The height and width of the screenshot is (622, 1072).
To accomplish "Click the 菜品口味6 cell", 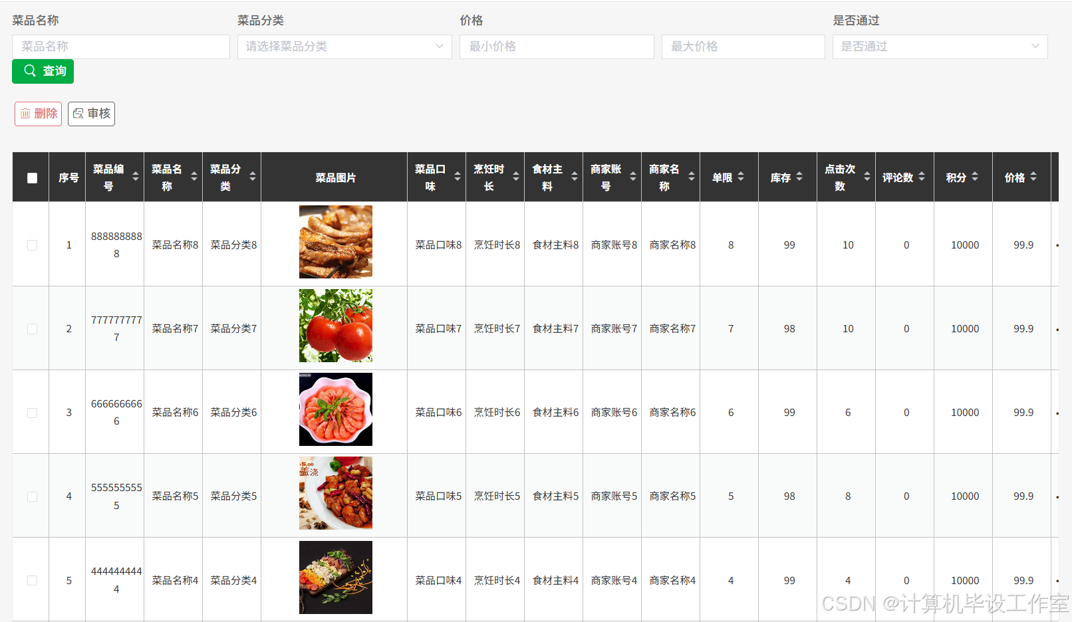I will [438, 413].
